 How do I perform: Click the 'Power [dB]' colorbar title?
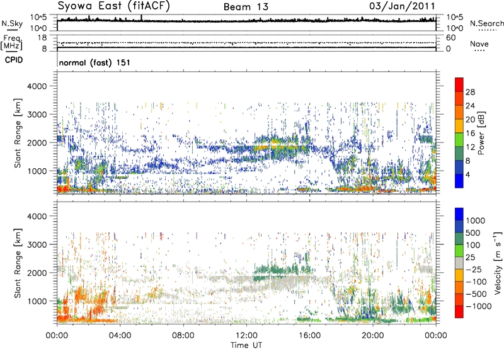[481, 133]
